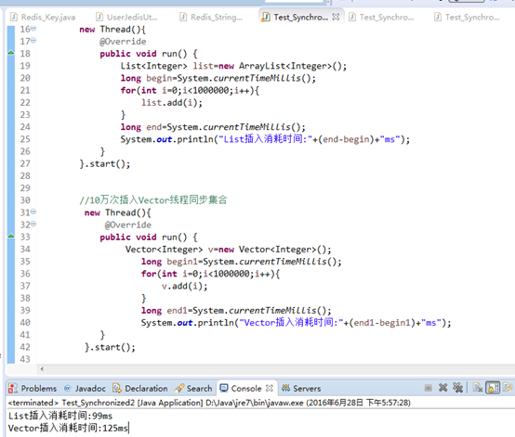Click the "list.add(i);" code line
This screenshot has height=437, width=515.
click(x=172, y=103)
